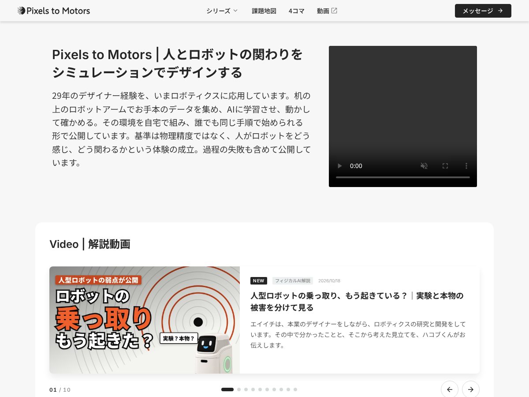Screen dimensions: 529x397
Task: Click the メッセージ button
Action: [x=483, y=11]
